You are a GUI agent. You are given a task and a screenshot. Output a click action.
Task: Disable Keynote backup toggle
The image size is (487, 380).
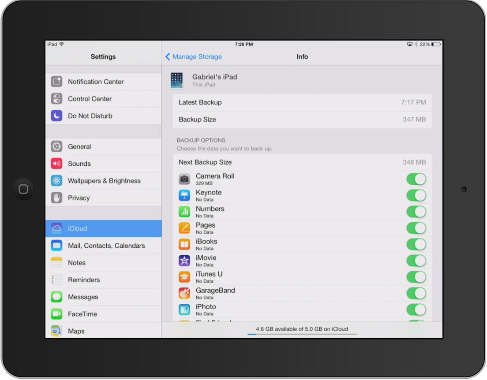416,196
